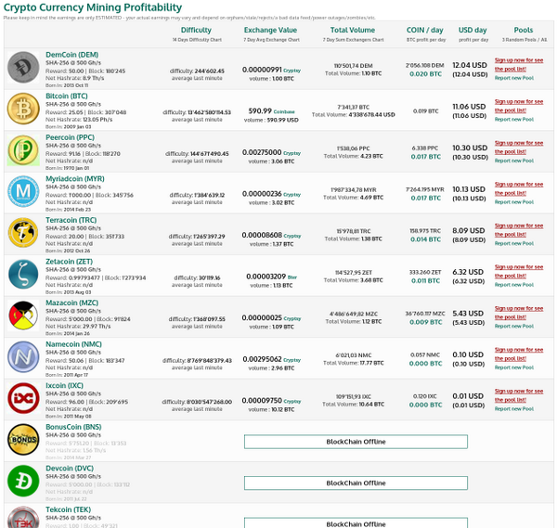
Task: Select the Terracoin globe icon
Action: point(23,233)
